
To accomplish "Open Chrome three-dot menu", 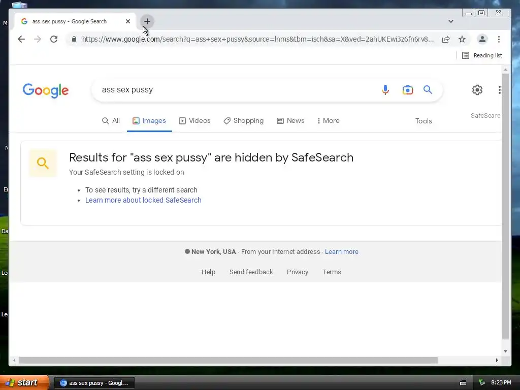I will pyautogui.click(x=499, y=39).
